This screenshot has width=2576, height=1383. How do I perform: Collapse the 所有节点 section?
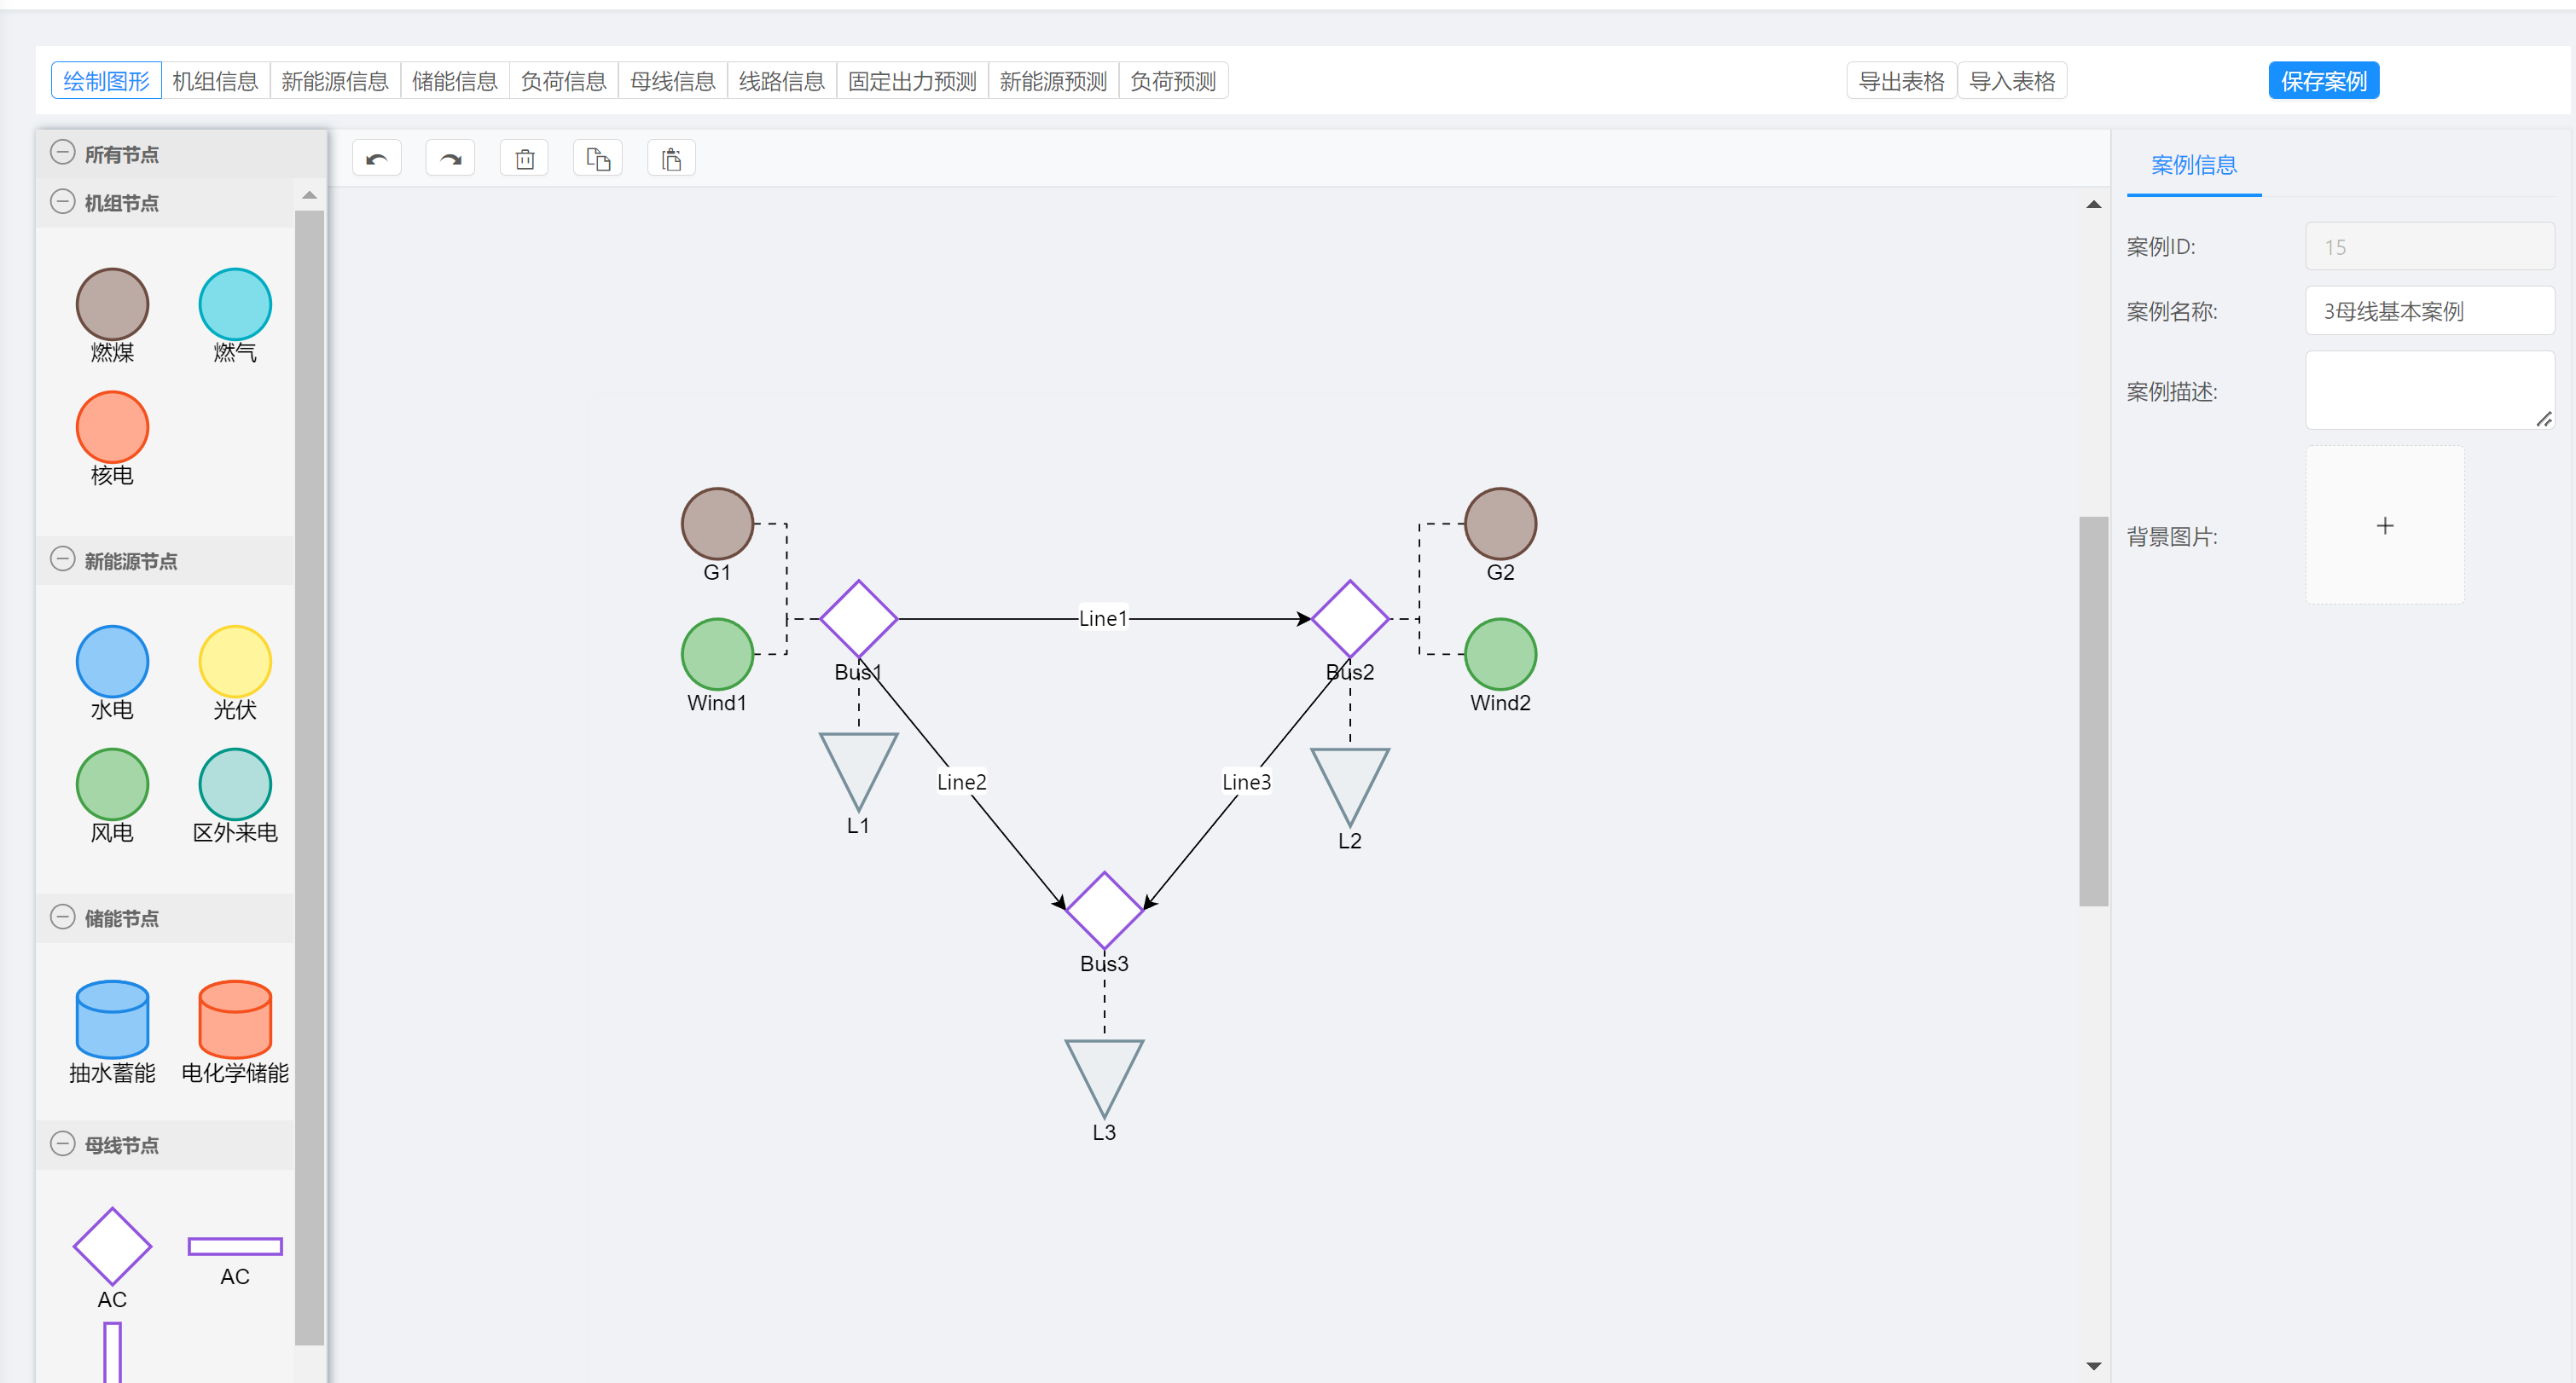(x=62, y=153)
